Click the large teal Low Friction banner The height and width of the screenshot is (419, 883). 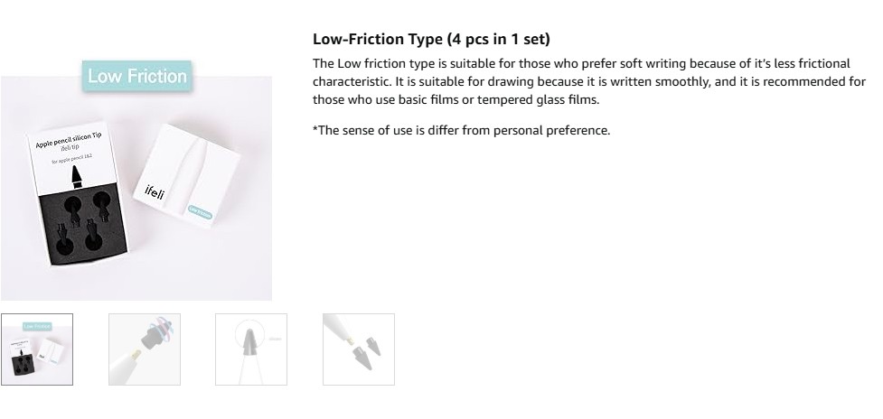[x=137, y=76]
